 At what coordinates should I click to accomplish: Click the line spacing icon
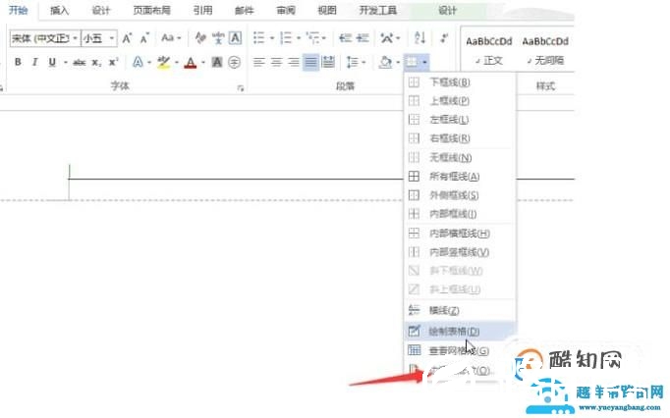click(352, 63)
